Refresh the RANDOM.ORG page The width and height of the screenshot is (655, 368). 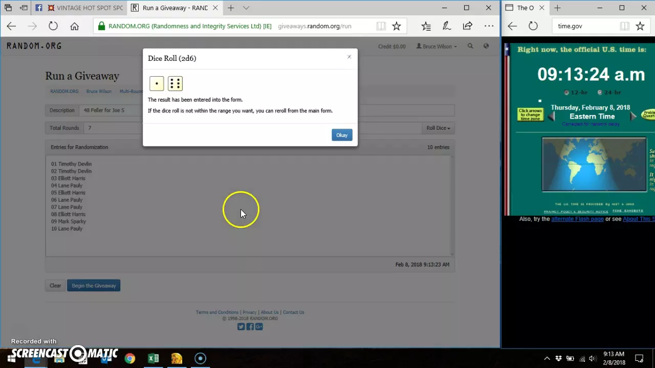point(53,26)
